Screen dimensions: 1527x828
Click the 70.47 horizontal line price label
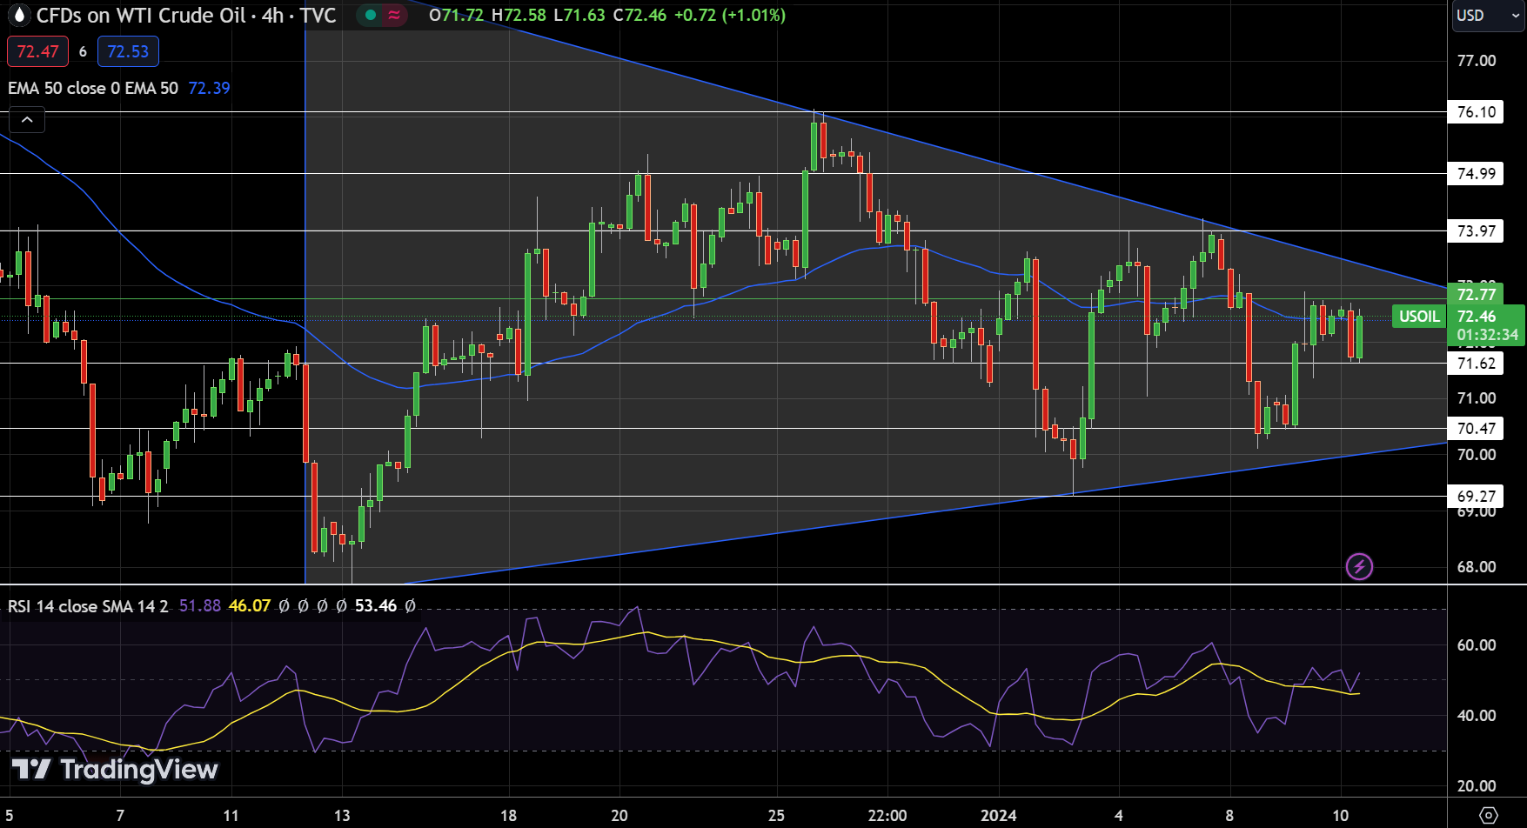[1477, 429]
